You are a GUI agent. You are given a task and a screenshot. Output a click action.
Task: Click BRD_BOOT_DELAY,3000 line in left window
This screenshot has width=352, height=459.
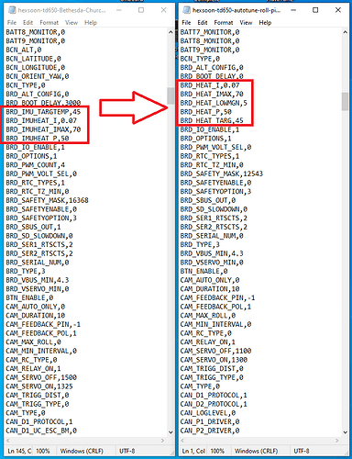tap(43, 103)
